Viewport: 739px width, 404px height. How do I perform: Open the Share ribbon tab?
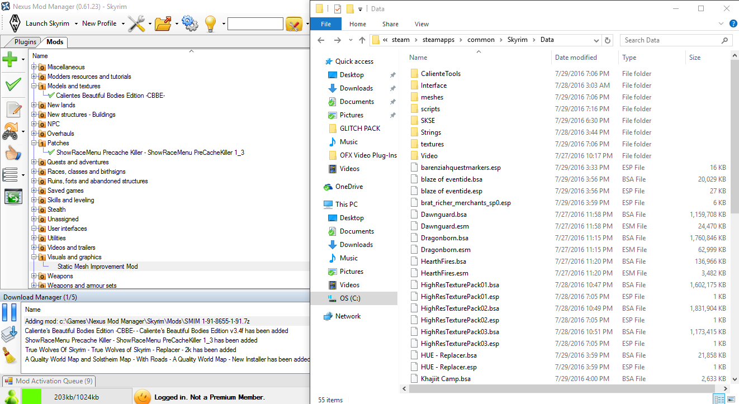391,24
